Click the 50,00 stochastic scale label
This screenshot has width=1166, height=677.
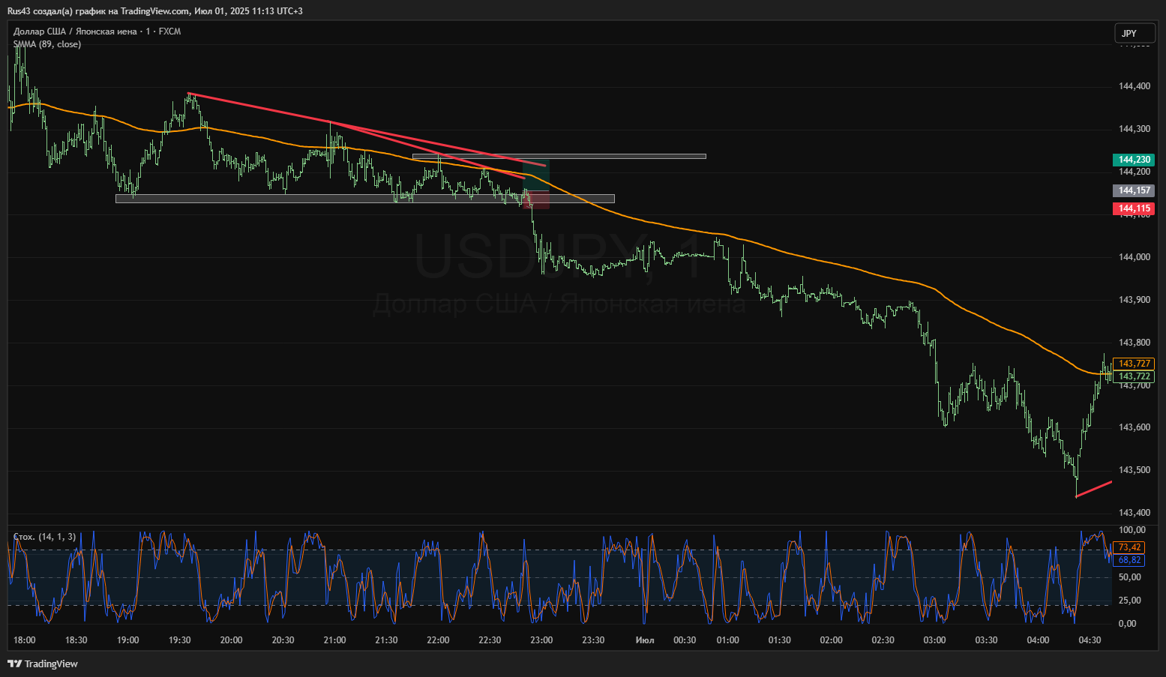click(1129, 577)
